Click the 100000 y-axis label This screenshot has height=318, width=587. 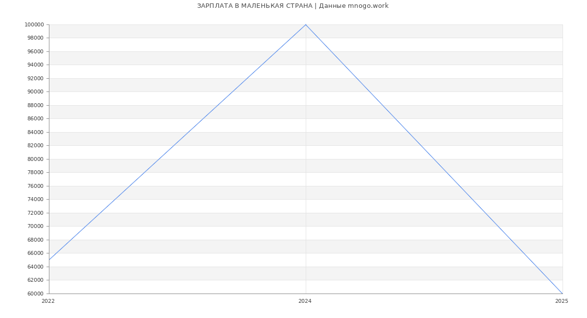tap(34, 24)
